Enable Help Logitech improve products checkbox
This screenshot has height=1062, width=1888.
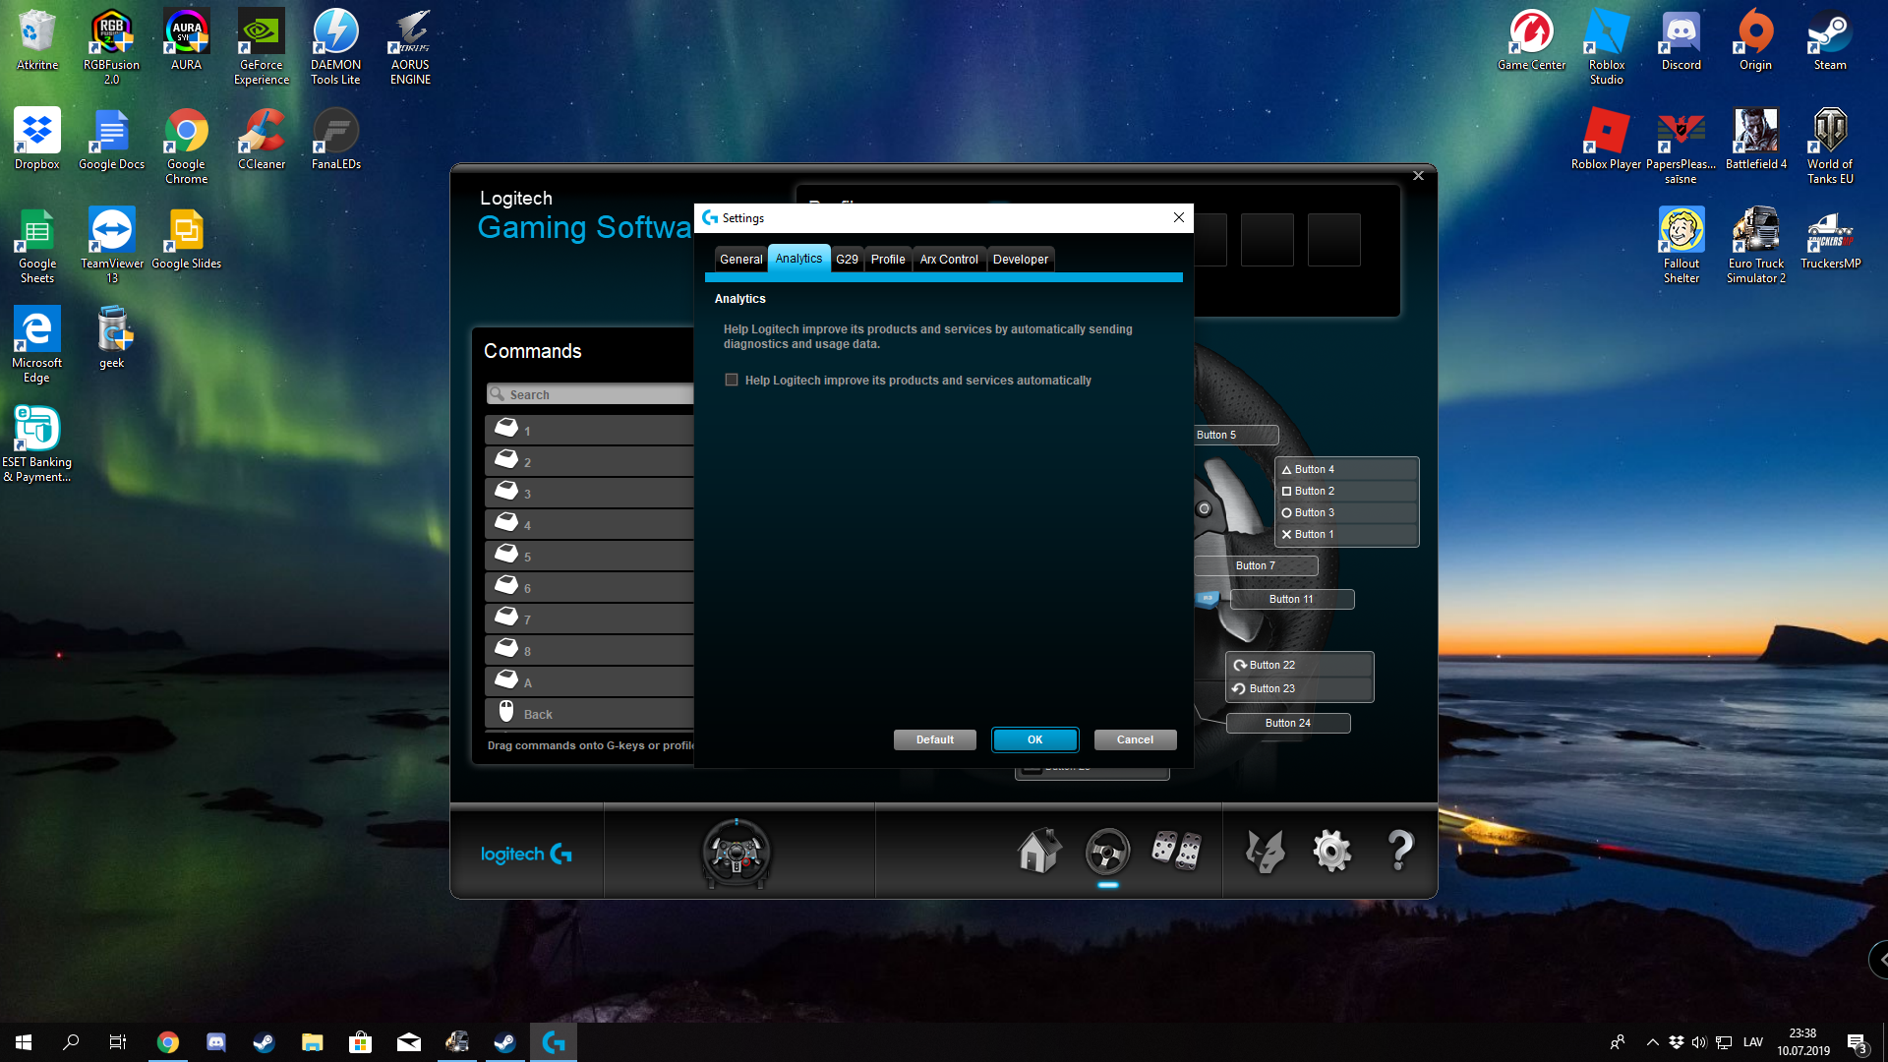(732, 380)
